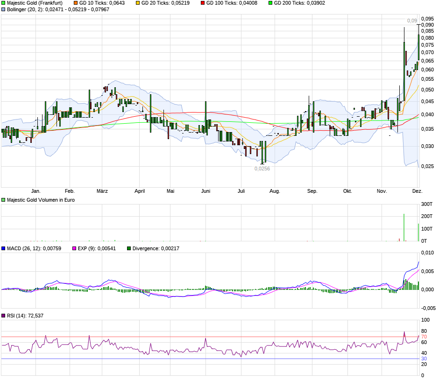This screenshot has width=439, height=380.
Task: Click the 'Nov.' month axis label
Action: click(382, 191)
